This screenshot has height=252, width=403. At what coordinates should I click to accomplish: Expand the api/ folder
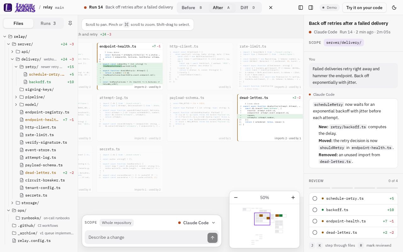(12, 52)
